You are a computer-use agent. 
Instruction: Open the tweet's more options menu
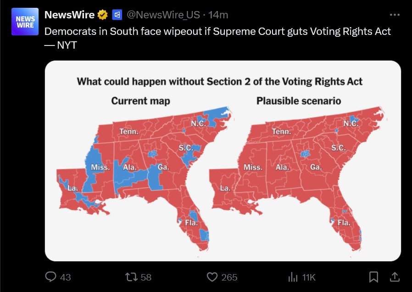click(x=395, y=15)
